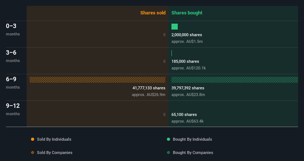Image resolution: width=304 pixels, height=161 pixels.
Task: Select the 0–3 months row label
Action: (13, 30)
